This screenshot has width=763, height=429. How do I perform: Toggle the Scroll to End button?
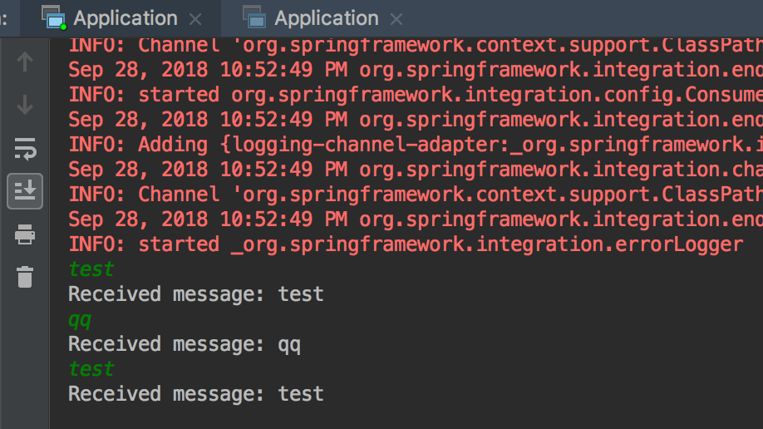pyautogui.click(x=25, y=191)
